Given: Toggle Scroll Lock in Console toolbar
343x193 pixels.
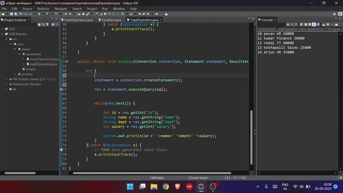Looking at the screenshot, I should pos(305,25).
